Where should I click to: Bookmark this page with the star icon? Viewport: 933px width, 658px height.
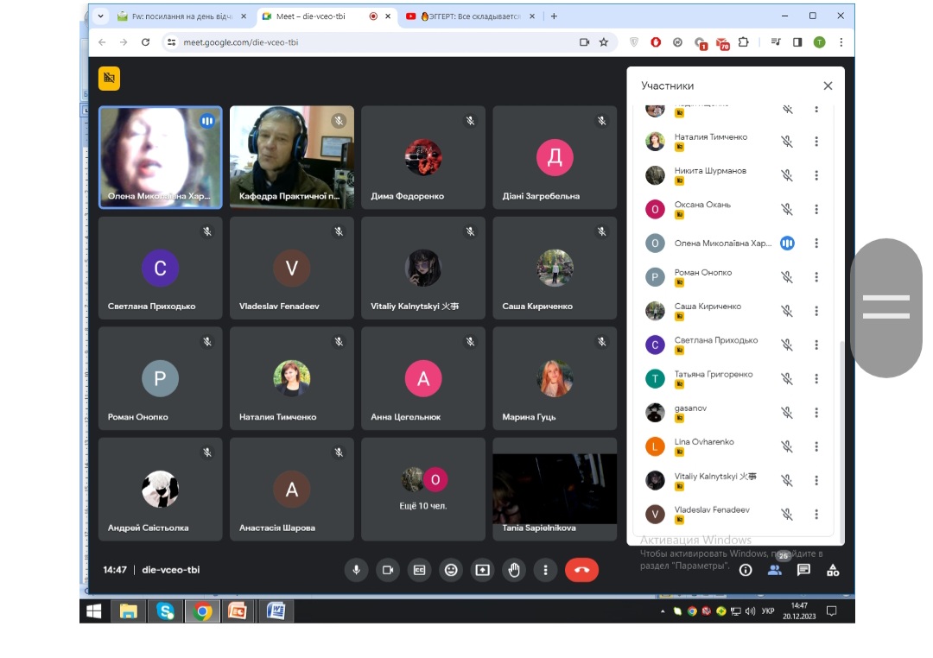pos(604,42)
